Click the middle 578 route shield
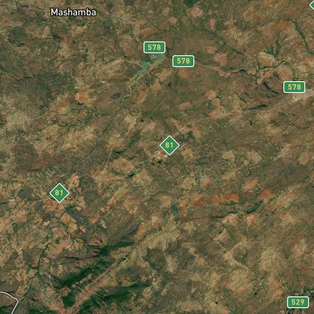Screen dimensions: 314x314 [183, 61]
